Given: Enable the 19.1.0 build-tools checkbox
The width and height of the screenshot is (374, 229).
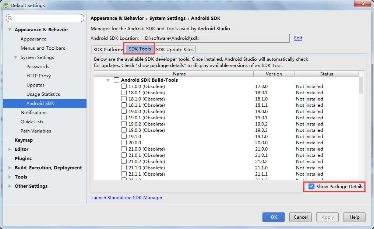Looking at the screenshot, I should (124, 137).
